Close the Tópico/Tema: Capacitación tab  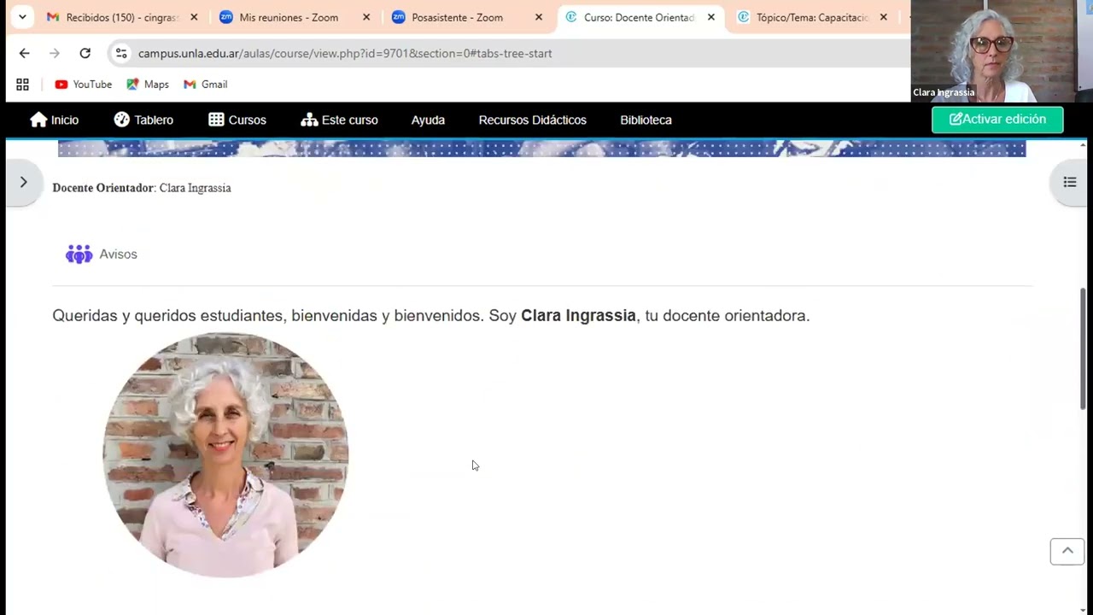click(x=884, y=17)
